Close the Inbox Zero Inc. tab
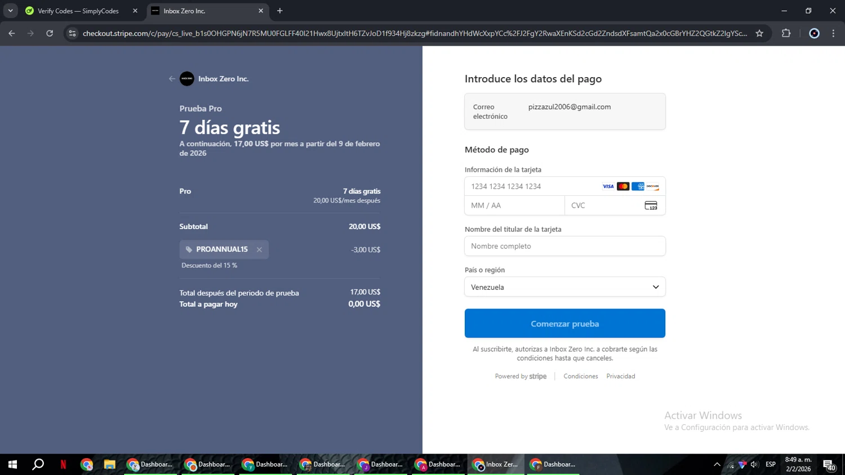The image size is (845, 475). (x=261, y=11)
